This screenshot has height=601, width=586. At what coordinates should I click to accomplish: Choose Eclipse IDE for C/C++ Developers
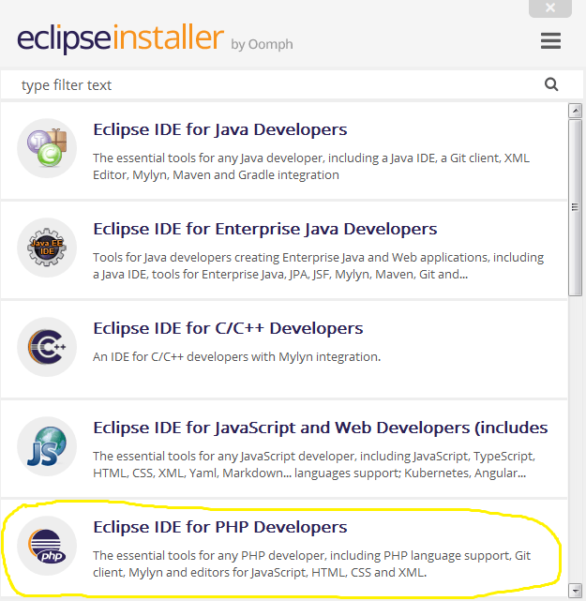pyautogui.click(x=228, y=328)
